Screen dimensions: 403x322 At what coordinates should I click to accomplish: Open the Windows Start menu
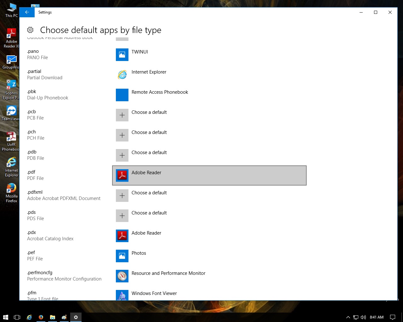(x=5, y=317)
